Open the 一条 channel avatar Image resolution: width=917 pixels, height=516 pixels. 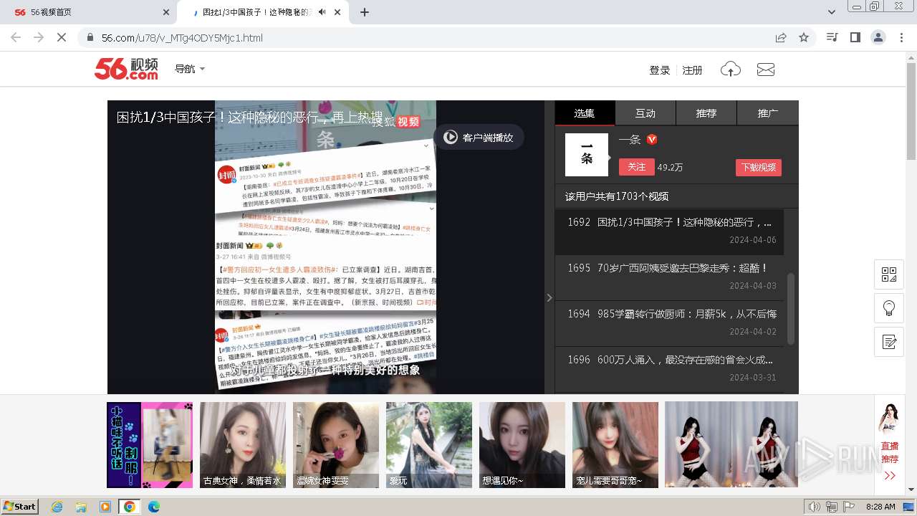click(x=587, y=154)
